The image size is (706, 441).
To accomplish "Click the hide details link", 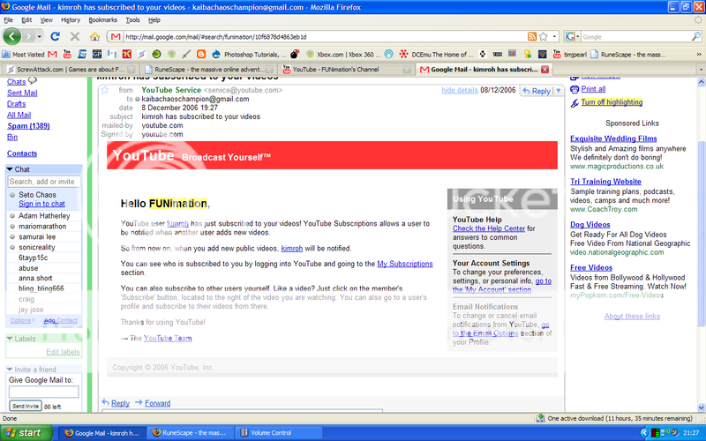I will pyautogui.click(x=459, y=91).
